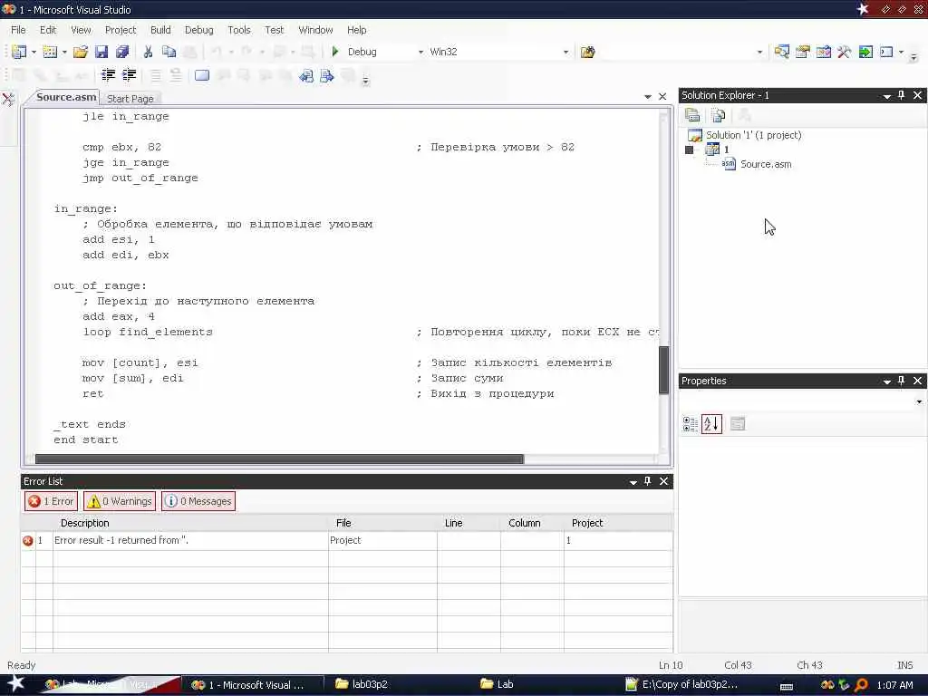This screenshot has width=928, height=696.
Task: Pin or auto-hide the Solution Explorer panel
Action: pyautogui.click(x=902, y=95)
